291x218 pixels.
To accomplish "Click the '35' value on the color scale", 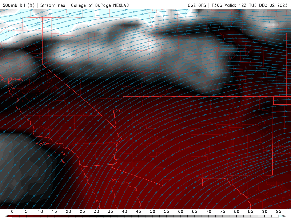I will [111, 211].
